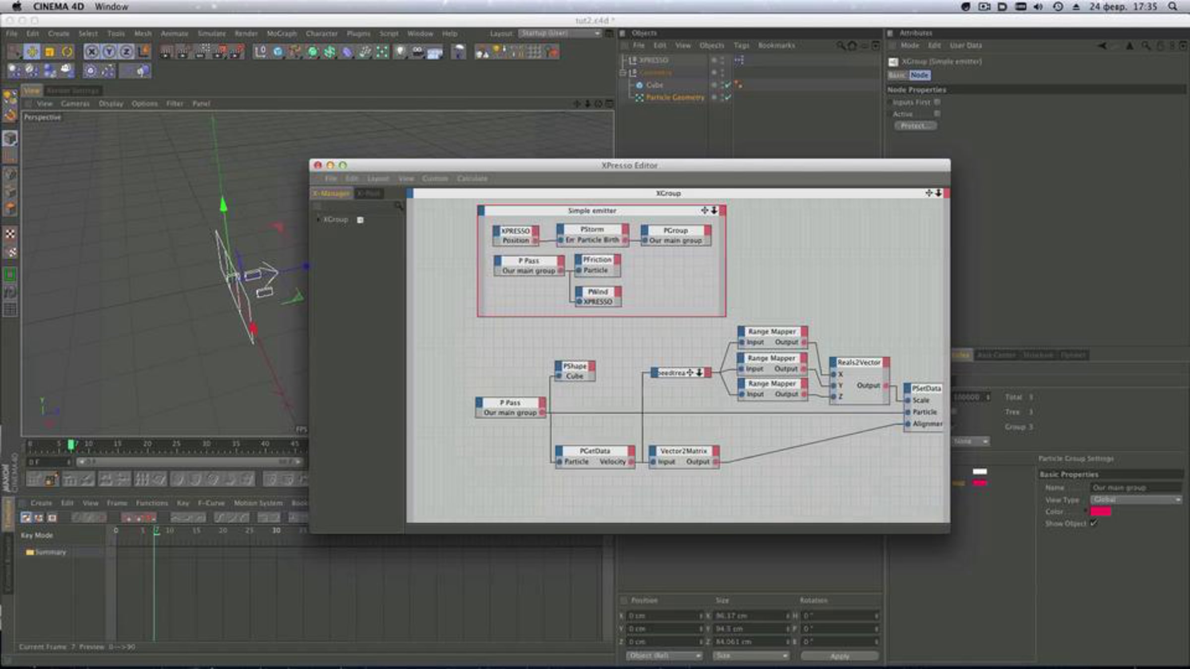Click the coordinate system toolbar icon
1190x669 pixels.
(x=144, y=52)
